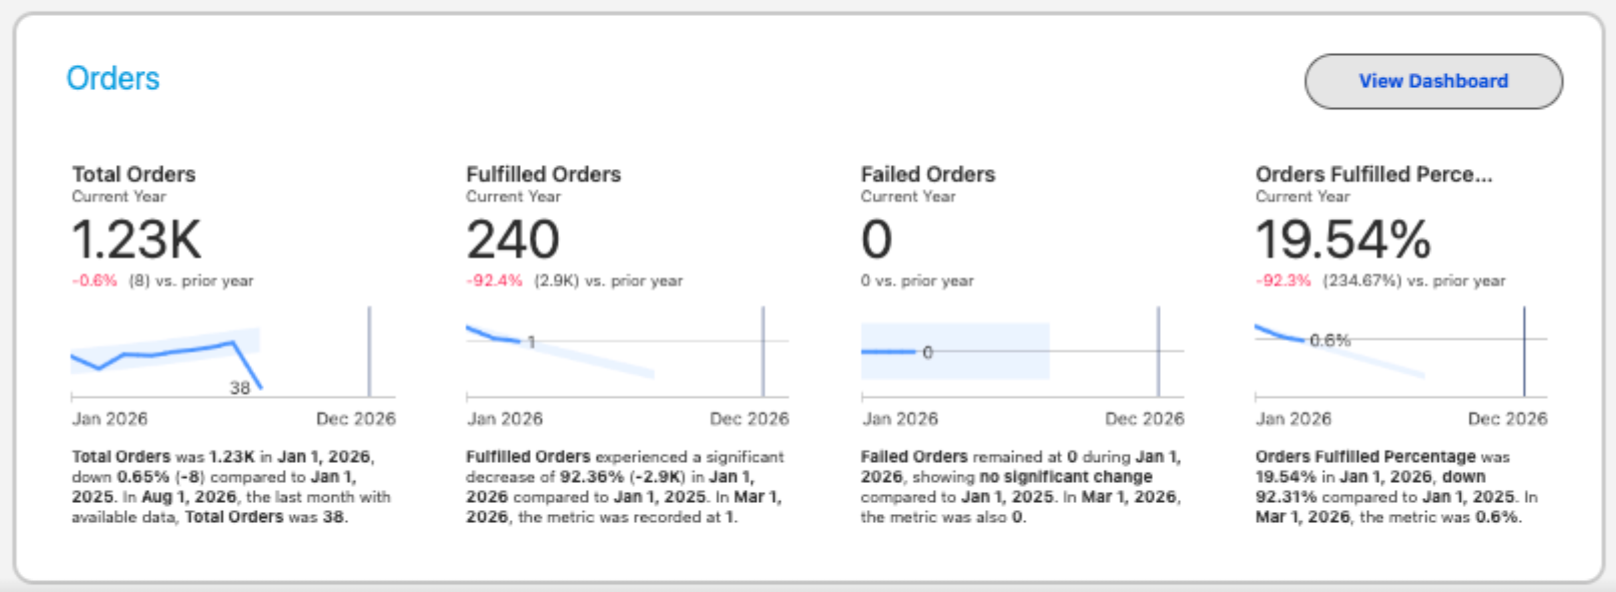The image size is (1616, 592).
Task: Click Dec 2026 axis label under Total Orders chart
Action: (356, 419)
